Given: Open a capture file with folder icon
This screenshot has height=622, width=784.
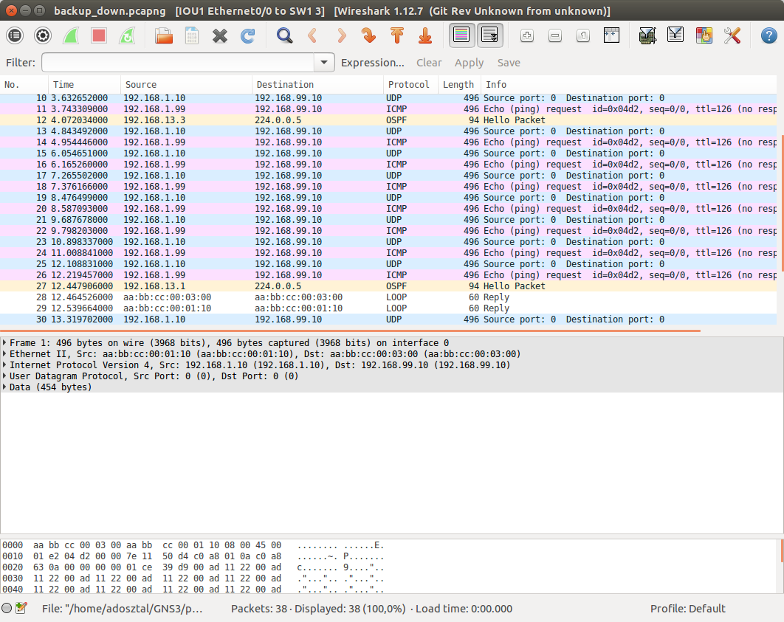Looking at the screenshot, I should pyautogui.click(x=163, y=35).
